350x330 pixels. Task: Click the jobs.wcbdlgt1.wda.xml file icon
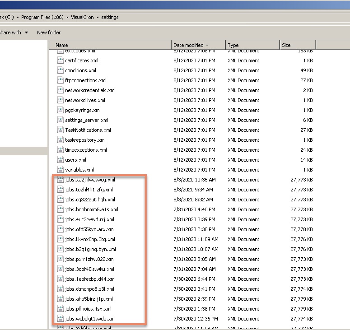pos(61,319)
